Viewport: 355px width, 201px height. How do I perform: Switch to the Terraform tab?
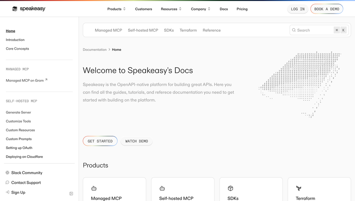(188, 30)
